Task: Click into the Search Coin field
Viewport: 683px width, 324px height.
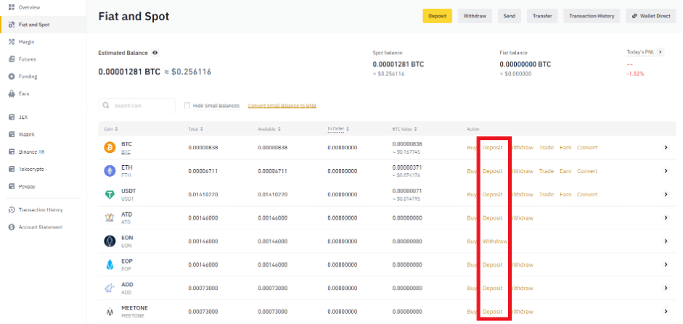Action: tap(136, 105)
